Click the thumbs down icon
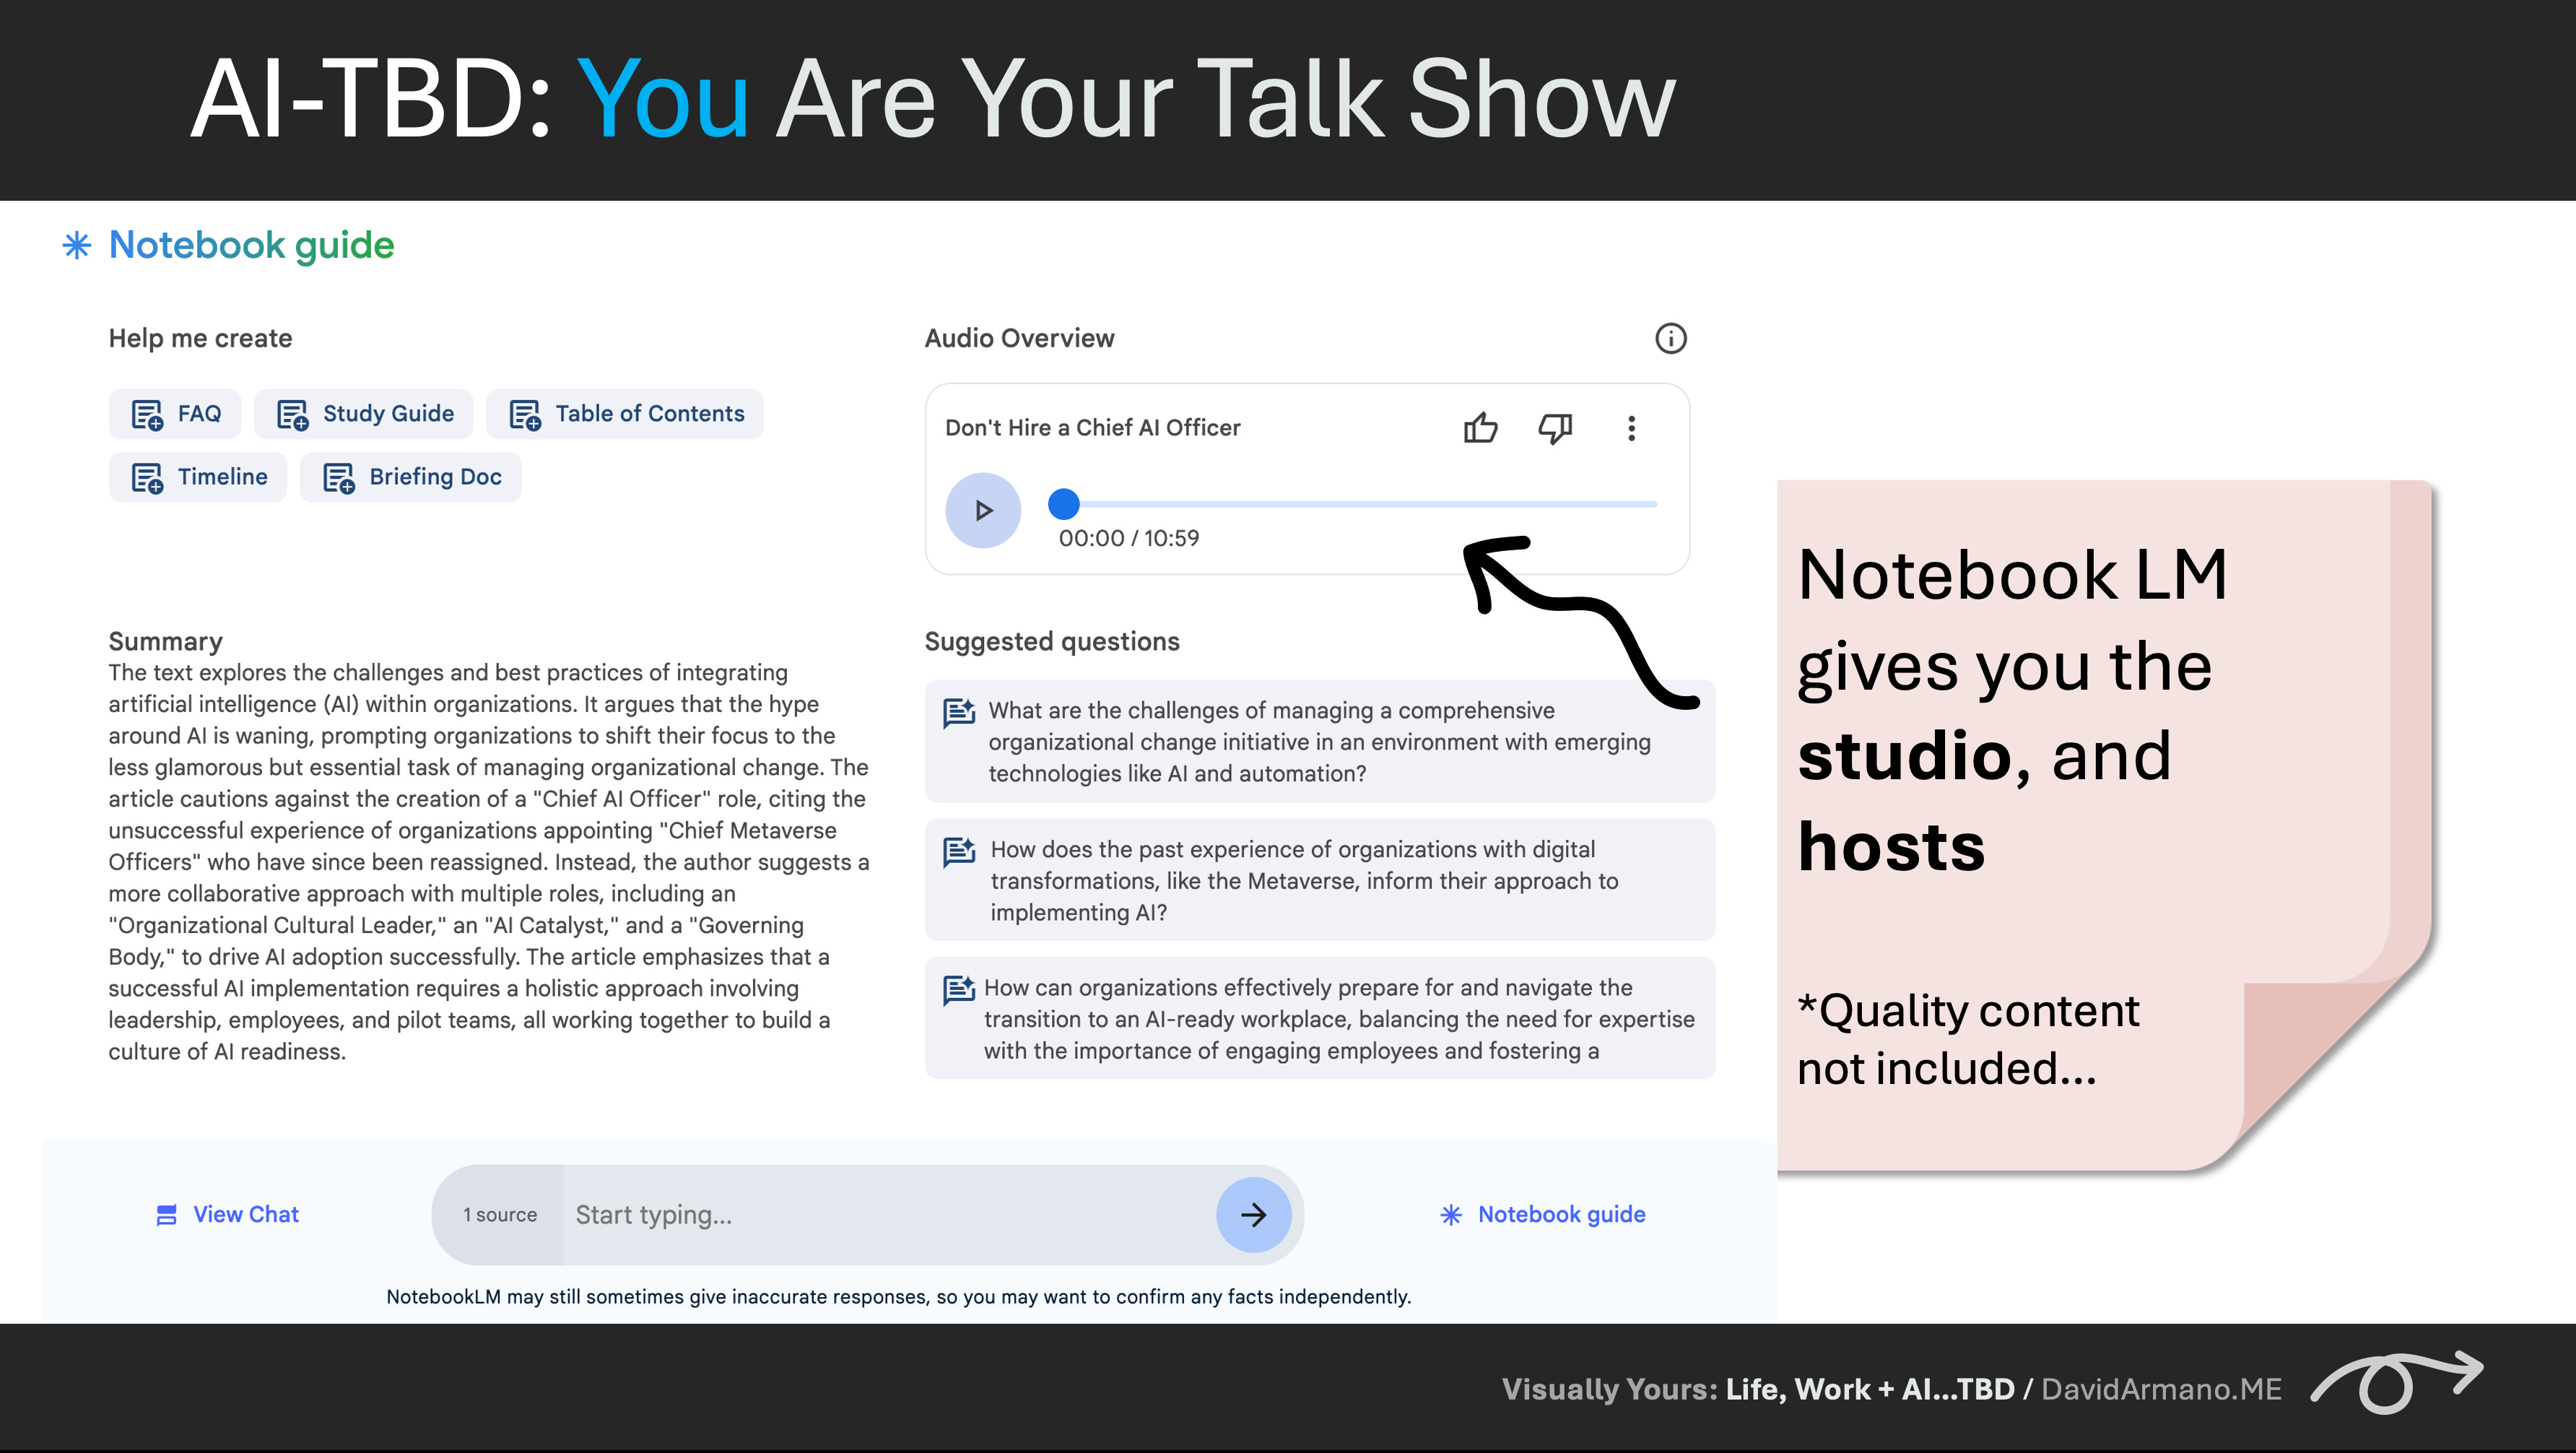The image size is (2576, 1453). pos(1555,428)
